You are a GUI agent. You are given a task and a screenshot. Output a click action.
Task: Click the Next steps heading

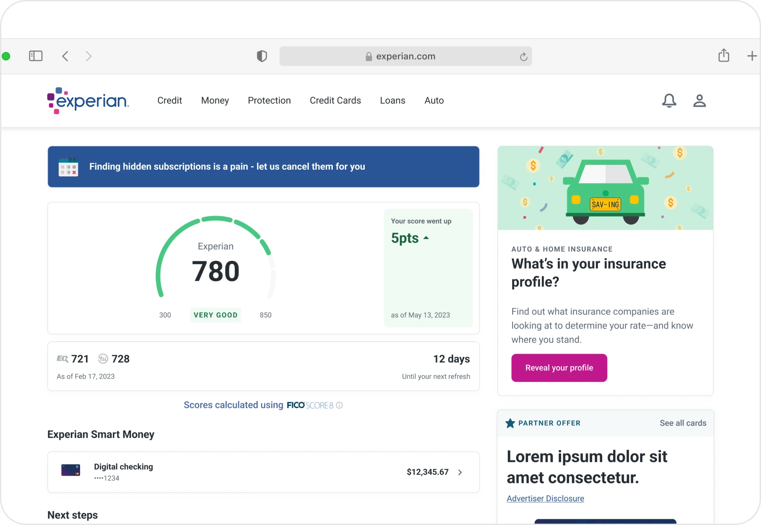(73, 515)
